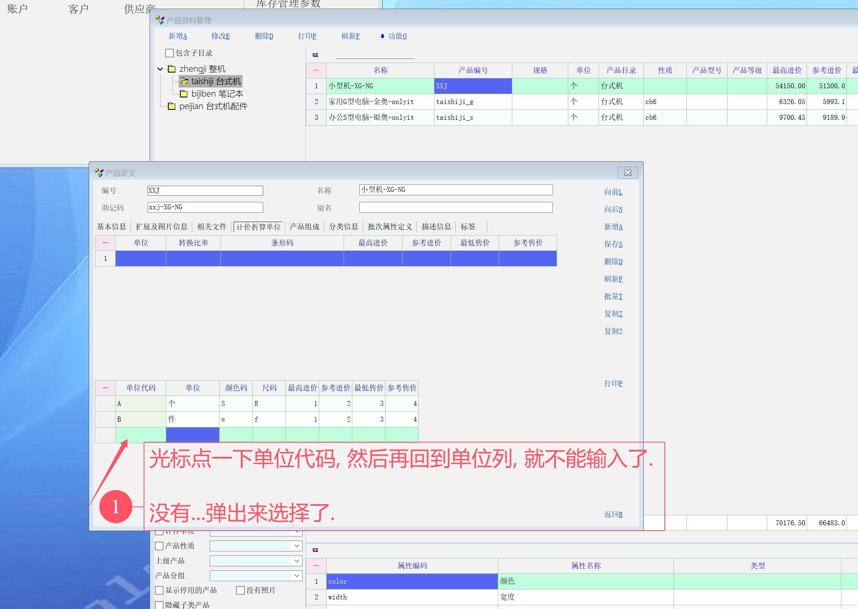The image size is (858, 609).
Task: Click the swap icon above the product grid
Action: 315,55
